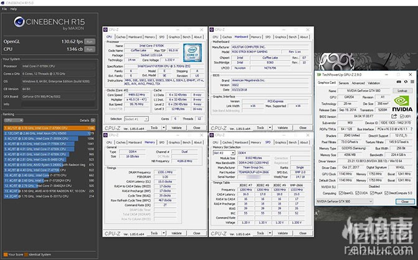Run the OpenGL benchmark
Image resolution: width=418 pixels, height=260 pixels.
point(90,42)
